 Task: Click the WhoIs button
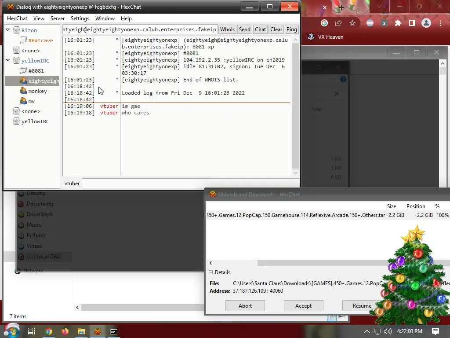[x=227, y=29]
